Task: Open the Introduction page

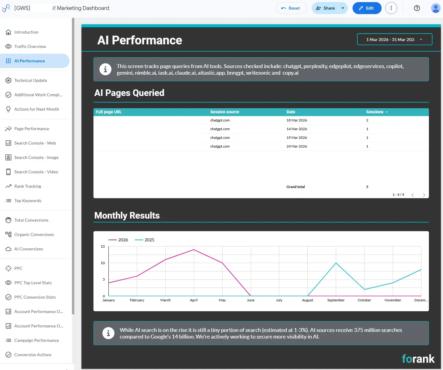Action: point(35,32)
